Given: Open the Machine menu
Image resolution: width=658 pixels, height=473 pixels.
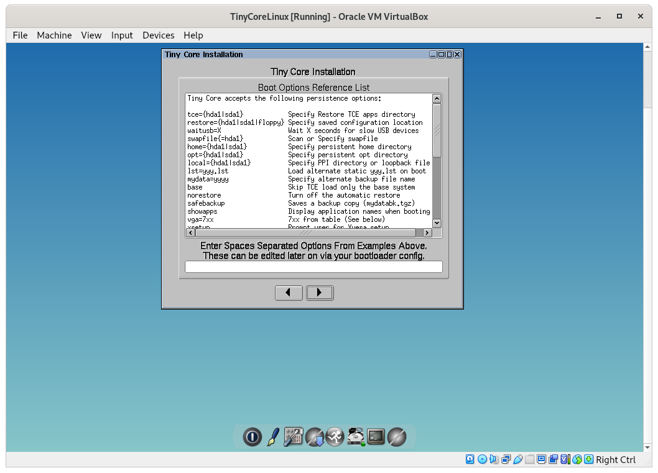Looking at the screenshot, I should (x=54, y=35).
